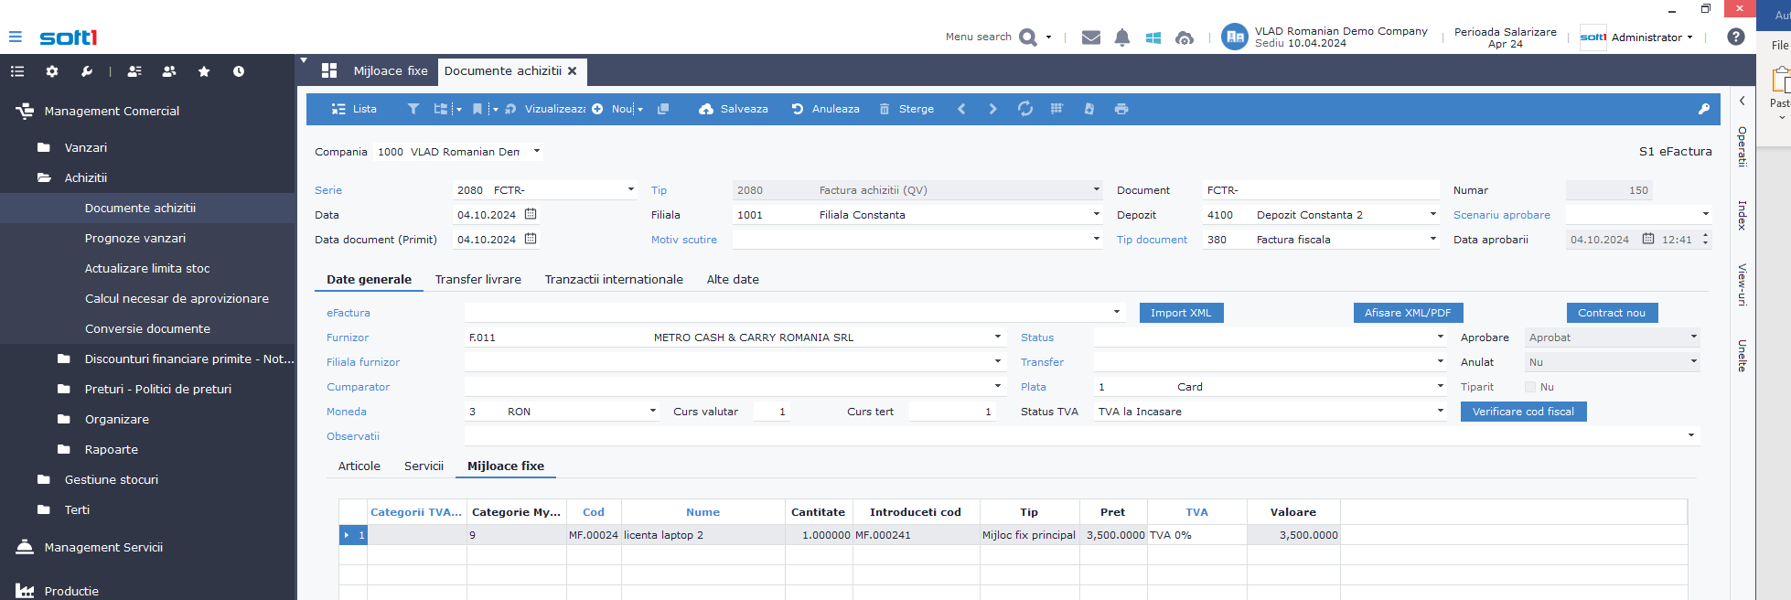Open the calendar for Data document (Primit)

pyautogui.click(x=531, y=239)
